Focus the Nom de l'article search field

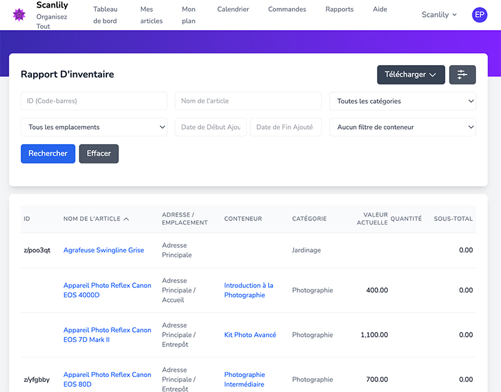pos(248,101)
